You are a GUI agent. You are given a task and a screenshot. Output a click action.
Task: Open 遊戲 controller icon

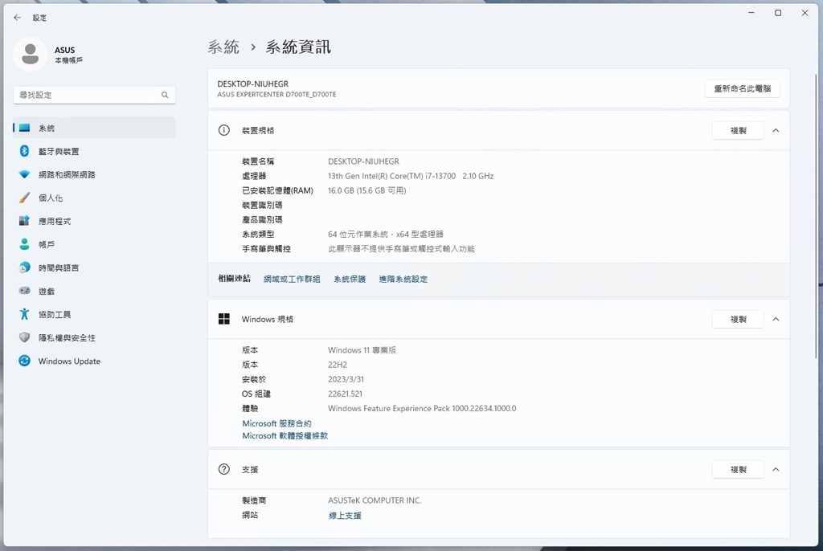point(25,291)
